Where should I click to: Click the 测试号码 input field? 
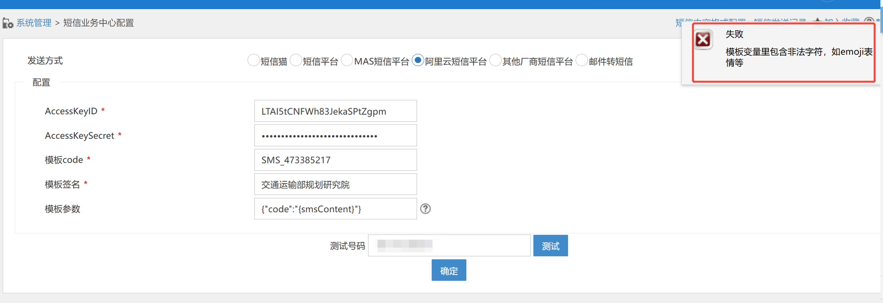pos(449,246)
